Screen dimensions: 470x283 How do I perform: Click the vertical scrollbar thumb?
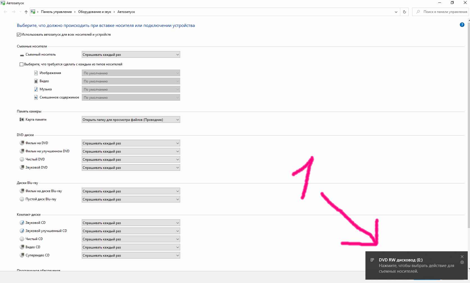point(469,125)
